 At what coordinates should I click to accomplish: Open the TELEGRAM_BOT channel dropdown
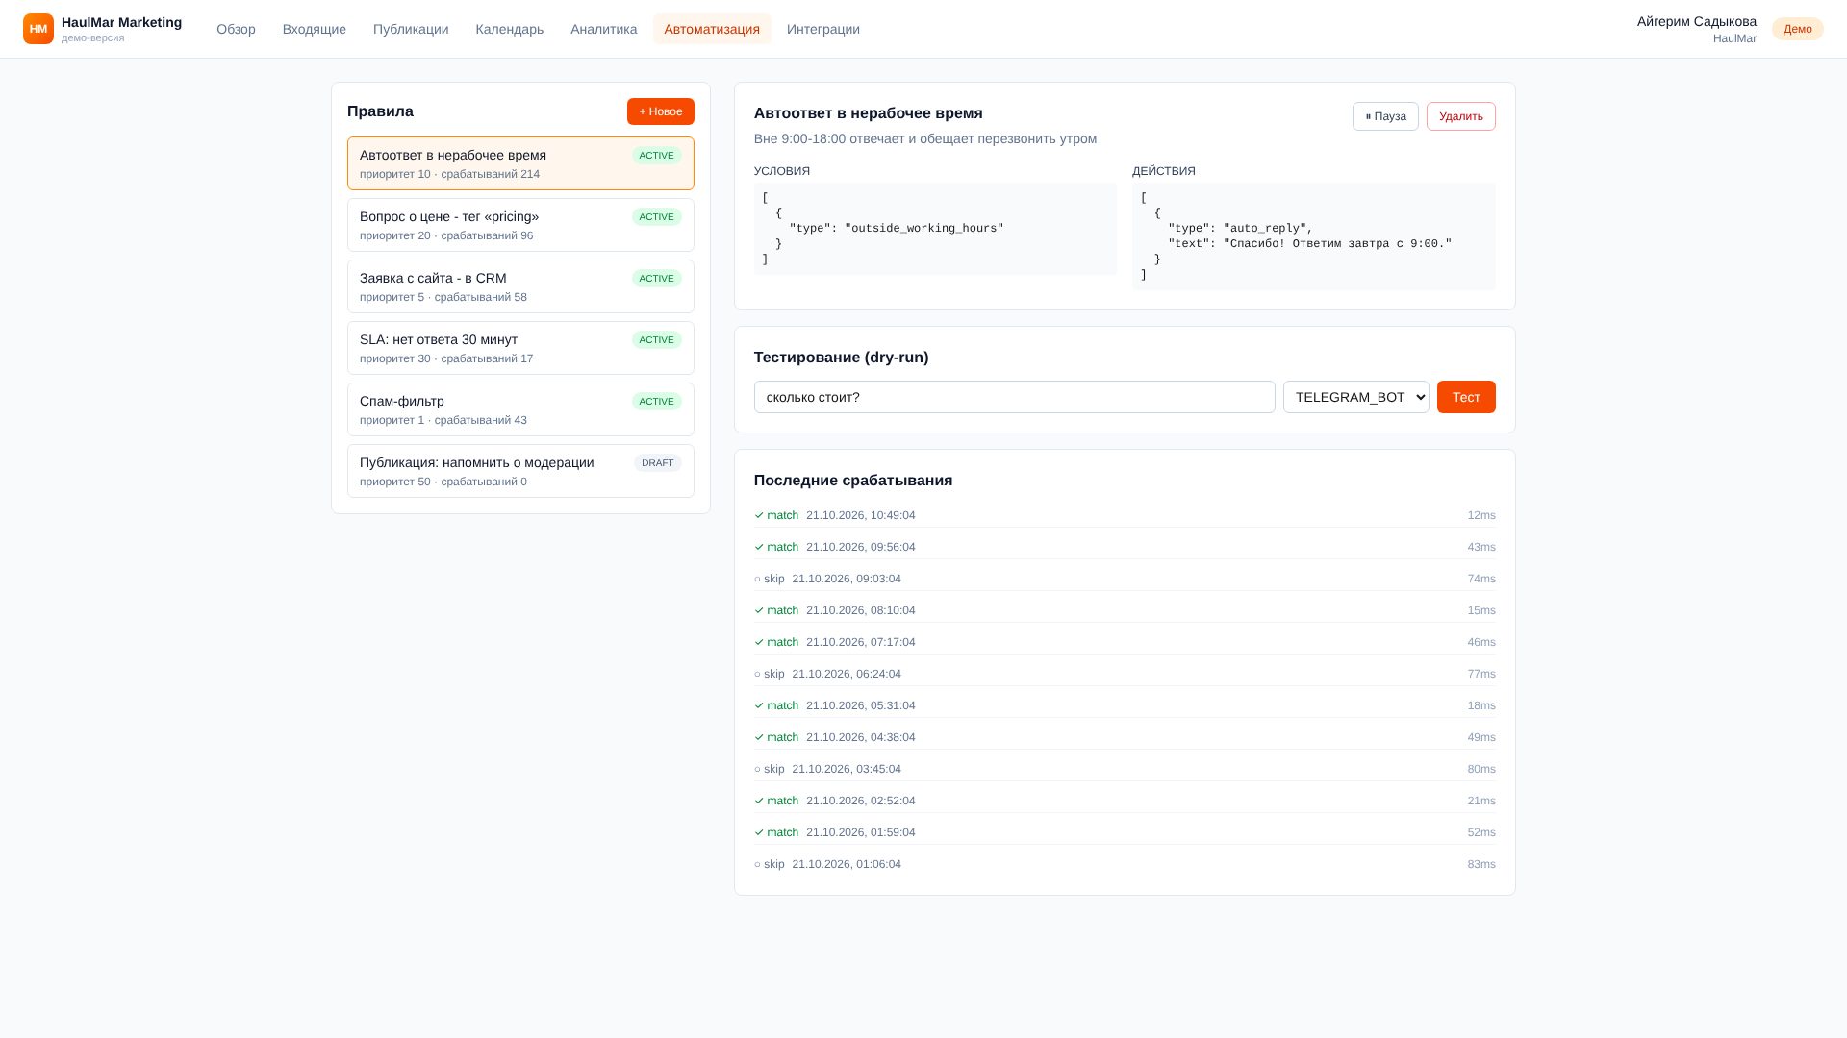[x=1355, y=397]
